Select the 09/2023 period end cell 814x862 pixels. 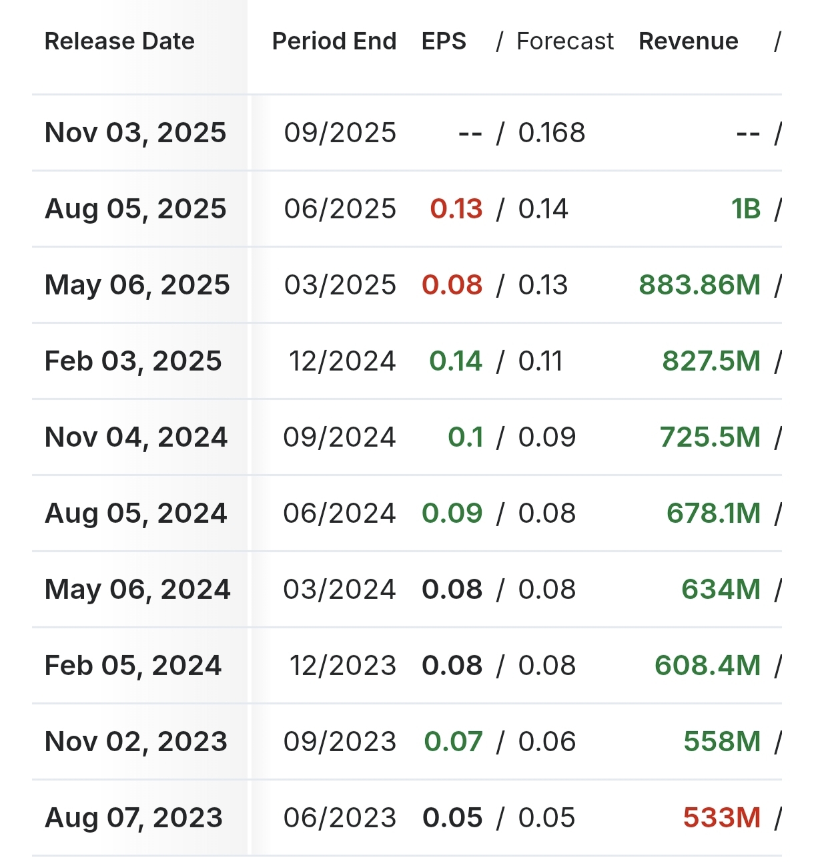tap(340, 742)
